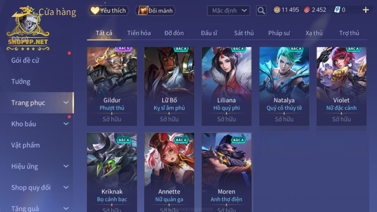Switch to the Tiến hóa tab
Image resolution: width=377 pixels, height=212 pixels.
(x=139, y=33)
